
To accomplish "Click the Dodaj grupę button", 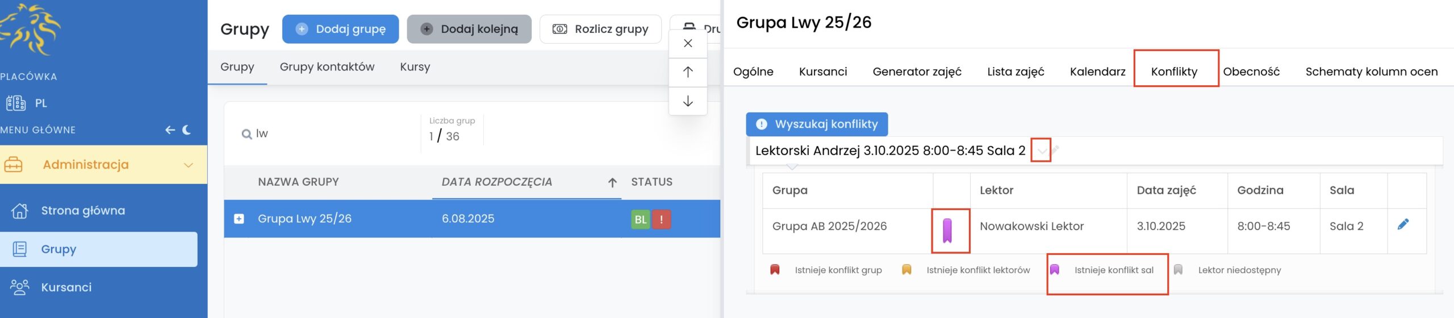I will tap(340, 29).
